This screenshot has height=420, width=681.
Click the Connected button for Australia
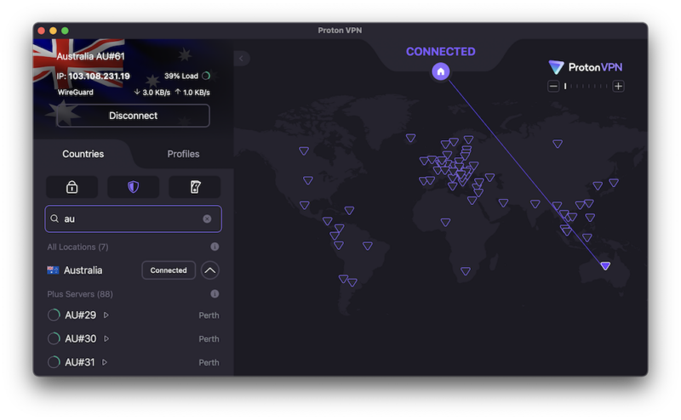169,270
